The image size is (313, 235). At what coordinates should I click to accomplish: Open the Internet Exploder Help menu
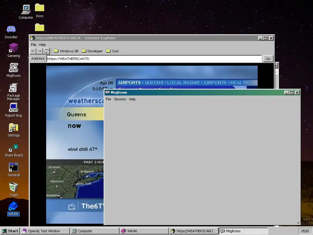(x=42, y=45)
